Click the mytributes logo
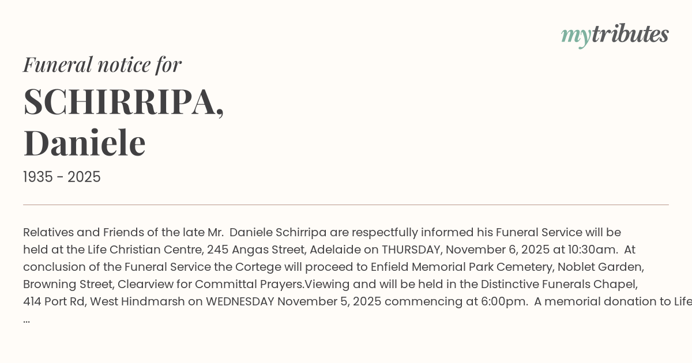Viewport: 692px width, 363px height. tap(615, 35)
